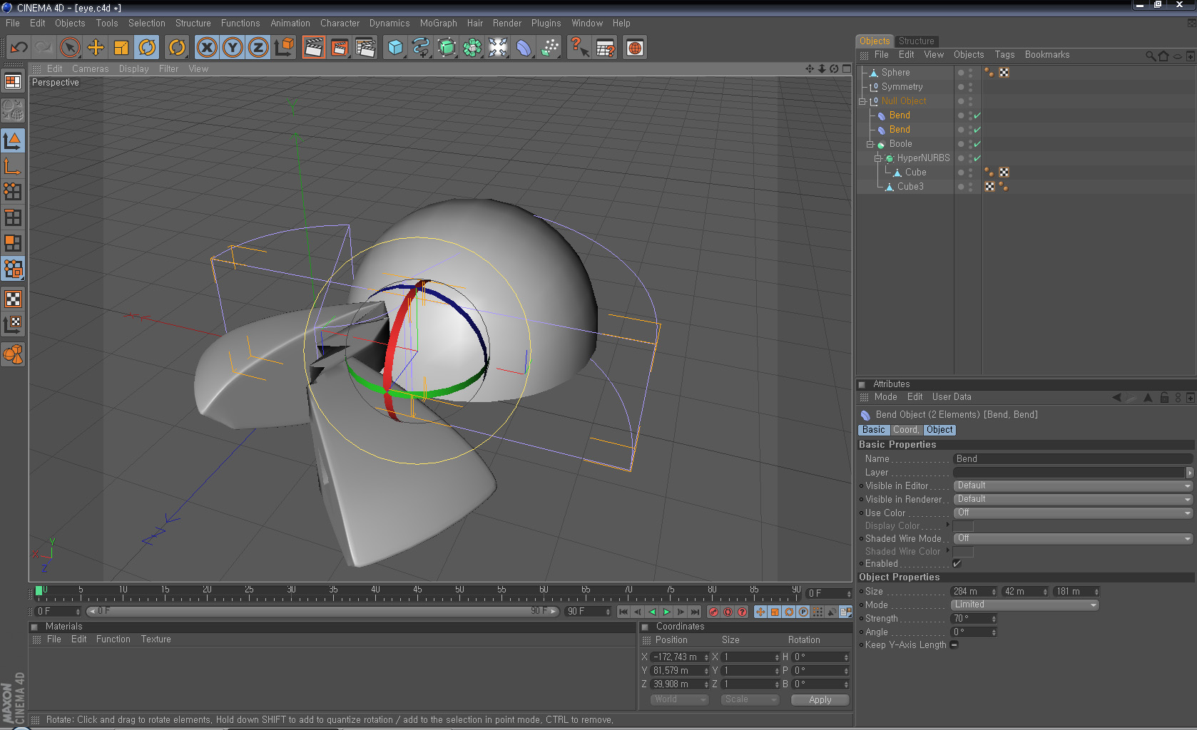Open scene light objects icon
This screenshot has height=730, width=1197.
point(498,48)
